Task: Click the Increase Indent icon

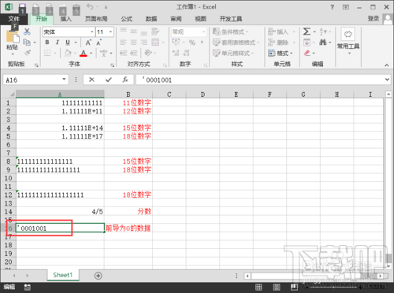Action: click(134, 54)
